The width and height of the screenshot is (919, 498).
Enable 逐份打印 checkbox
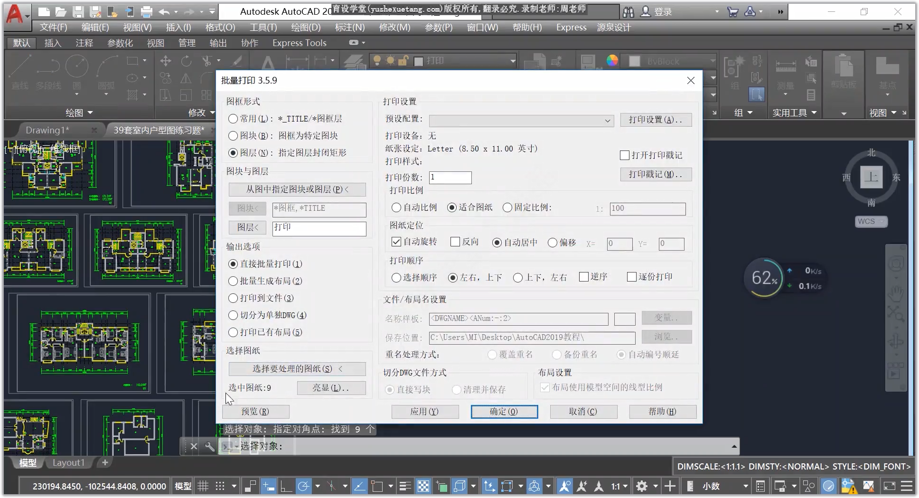pos(632,277)
